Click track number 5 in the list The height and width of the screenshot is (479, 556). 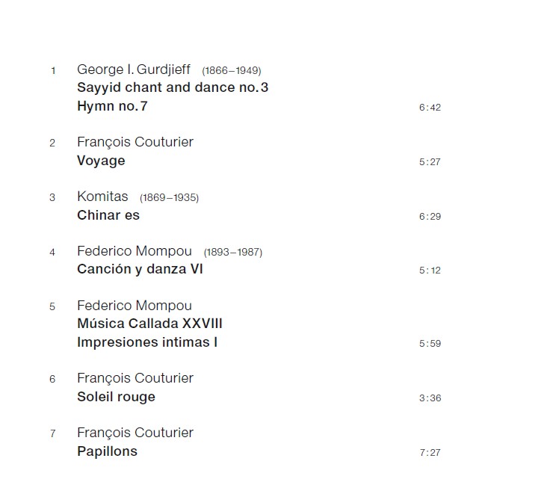point(52,306)
